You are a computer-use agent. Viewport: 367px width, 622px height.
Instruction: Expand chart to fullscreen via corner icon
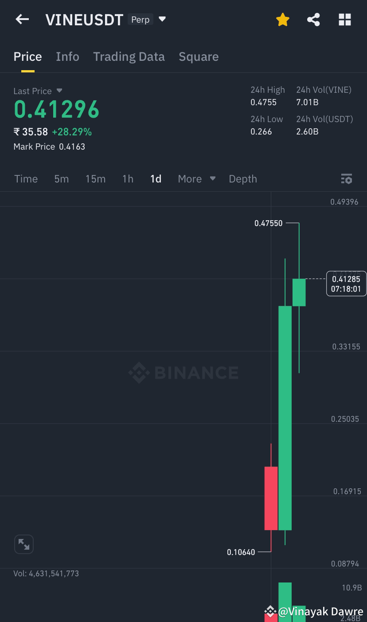[x=24, y=544]
